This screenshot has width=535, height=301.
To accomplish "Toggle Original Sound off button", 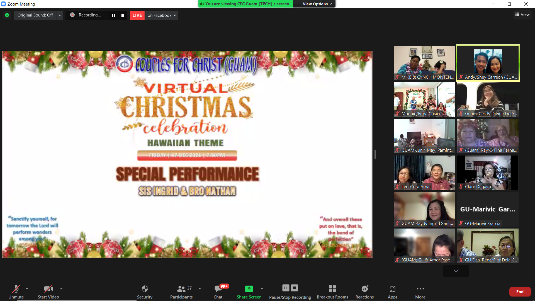I will [x=35, y=15].
